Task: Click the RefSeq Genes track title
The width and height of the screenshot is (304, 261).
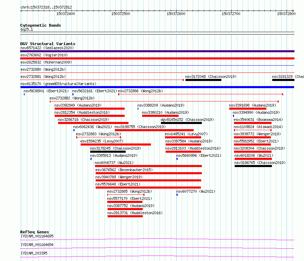Action: [x=35, y=232]
